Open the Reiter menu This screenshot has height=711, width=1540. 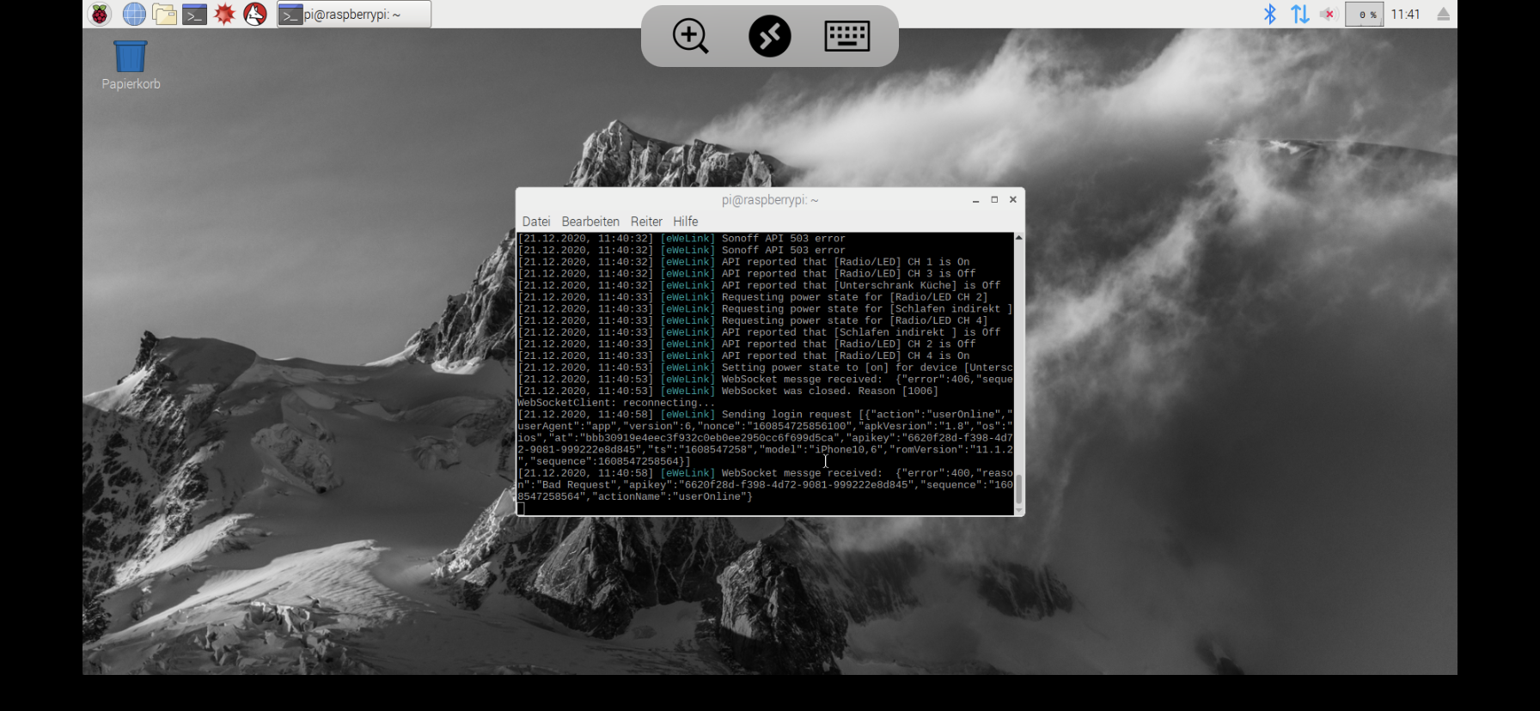click(x=646, y=222)
